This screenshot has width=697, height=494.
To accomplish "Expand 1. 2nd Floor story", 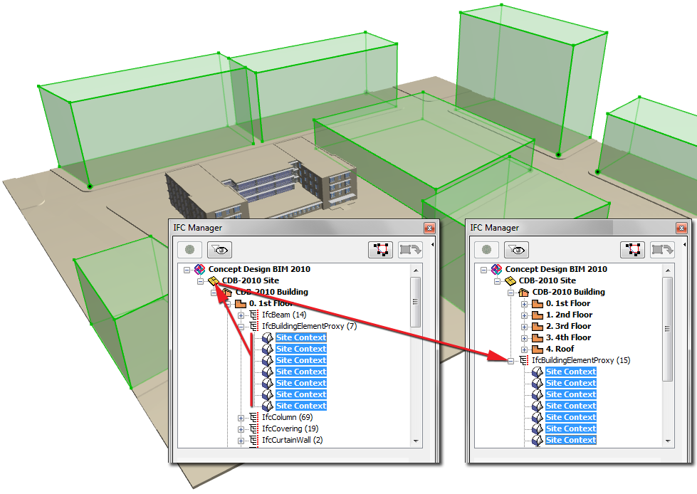I will click(x=525, y=315).
